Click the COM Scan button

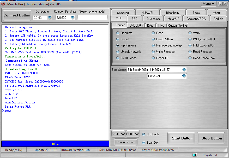point(118,134)
